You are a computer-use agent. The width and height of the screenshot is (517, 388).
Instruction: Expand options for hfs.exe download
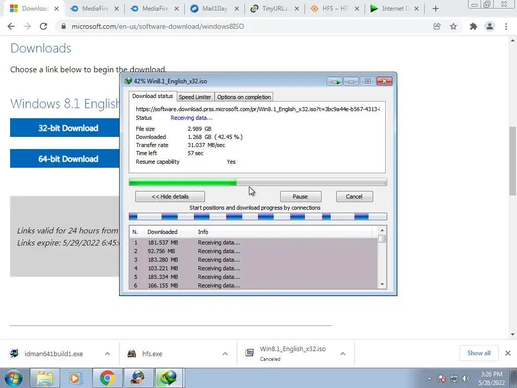coord(225,354)
